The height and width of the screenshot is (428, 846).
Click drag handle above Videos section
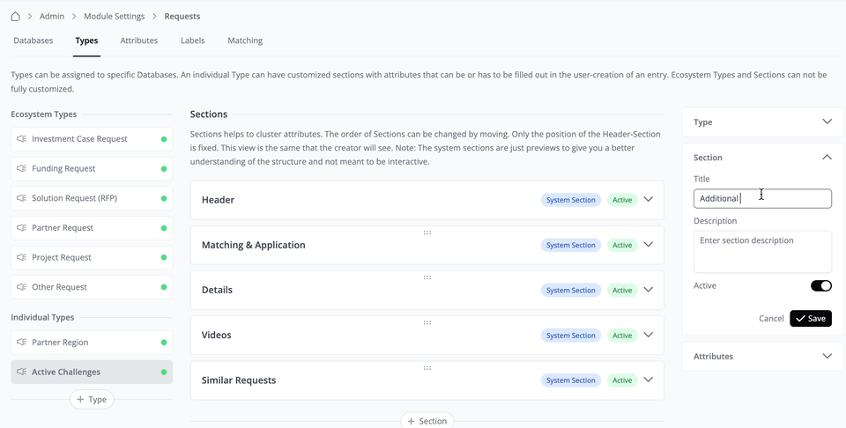point(427,322)
